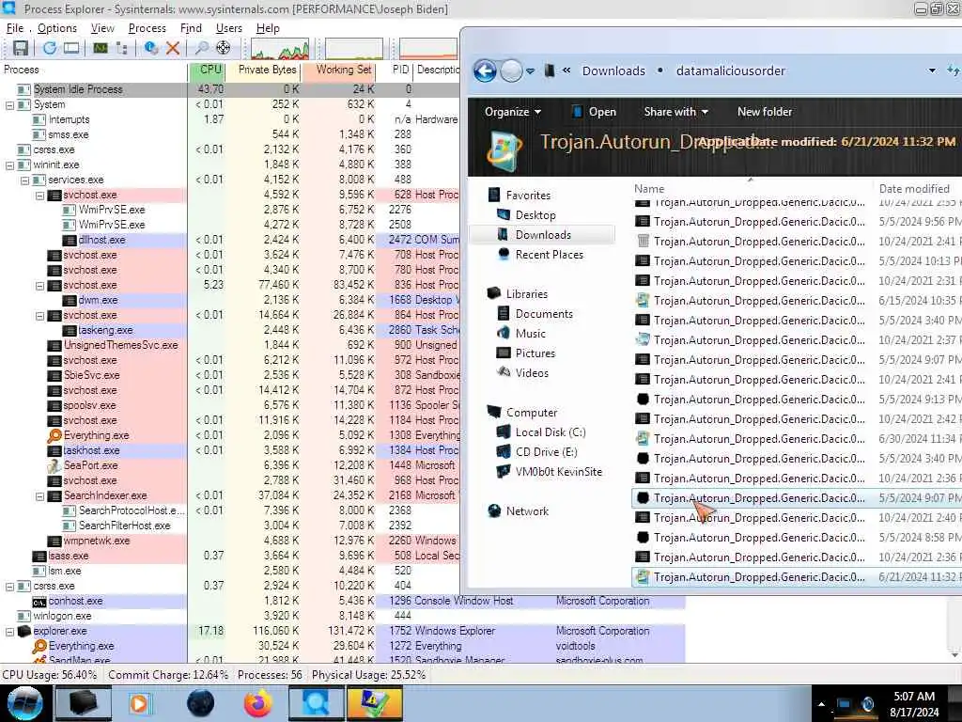Open the Help menu
Viewport: 962px width, 722px height.
[x=268, y=28]
